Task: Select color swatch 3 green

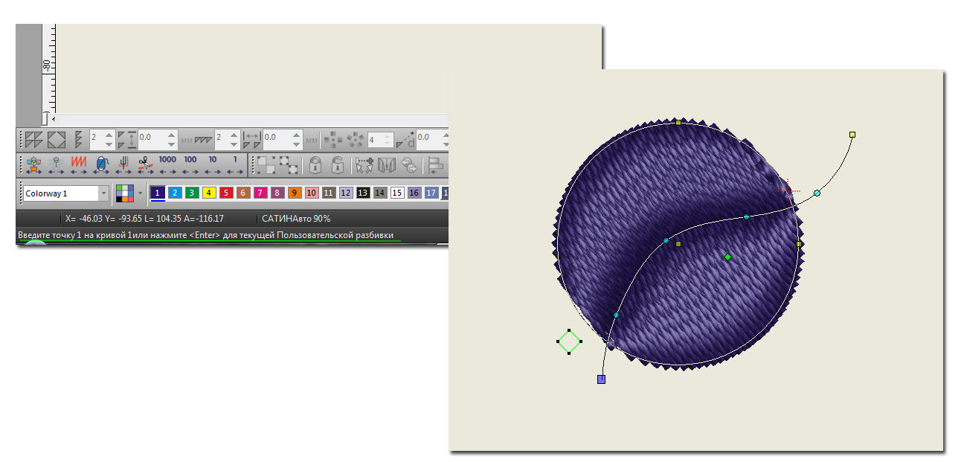Action: coord(192,193)
